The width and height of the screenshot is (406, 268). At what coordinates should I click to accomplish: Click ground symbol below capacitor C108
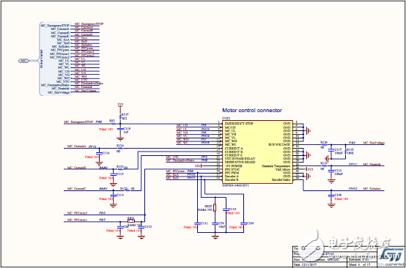[331, 206]
